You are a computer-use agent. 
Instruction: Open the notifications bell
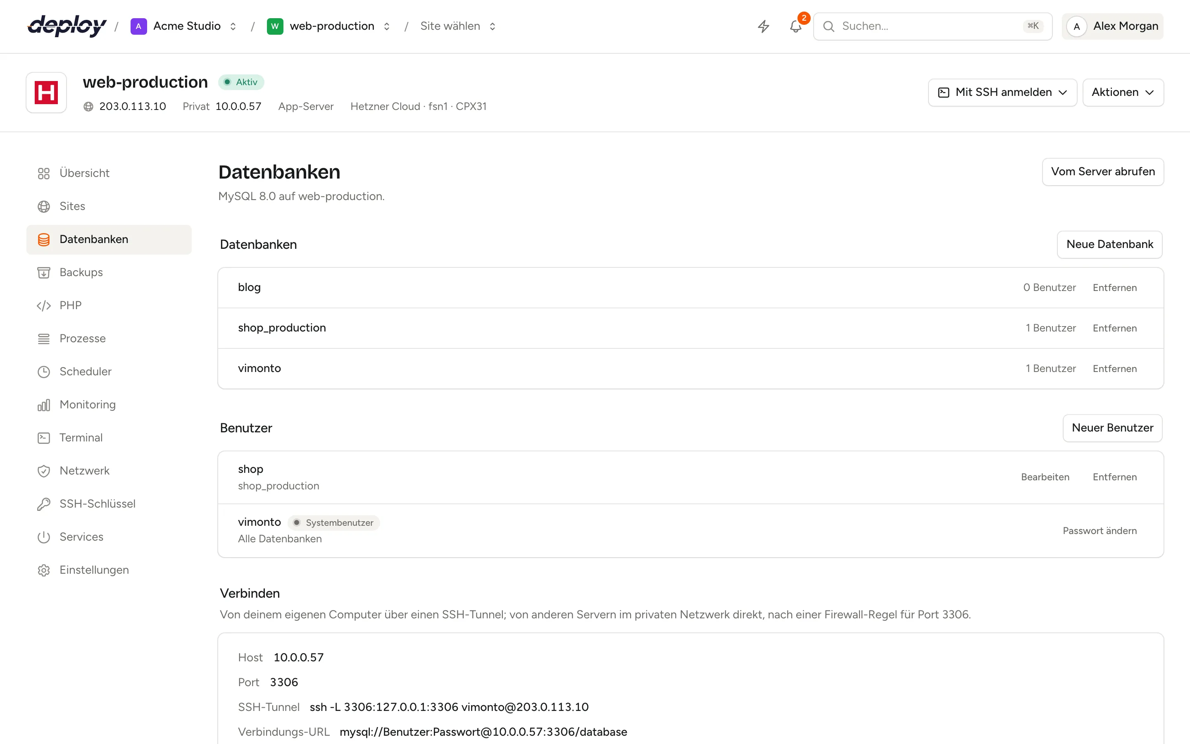click(x=796, y=26)
